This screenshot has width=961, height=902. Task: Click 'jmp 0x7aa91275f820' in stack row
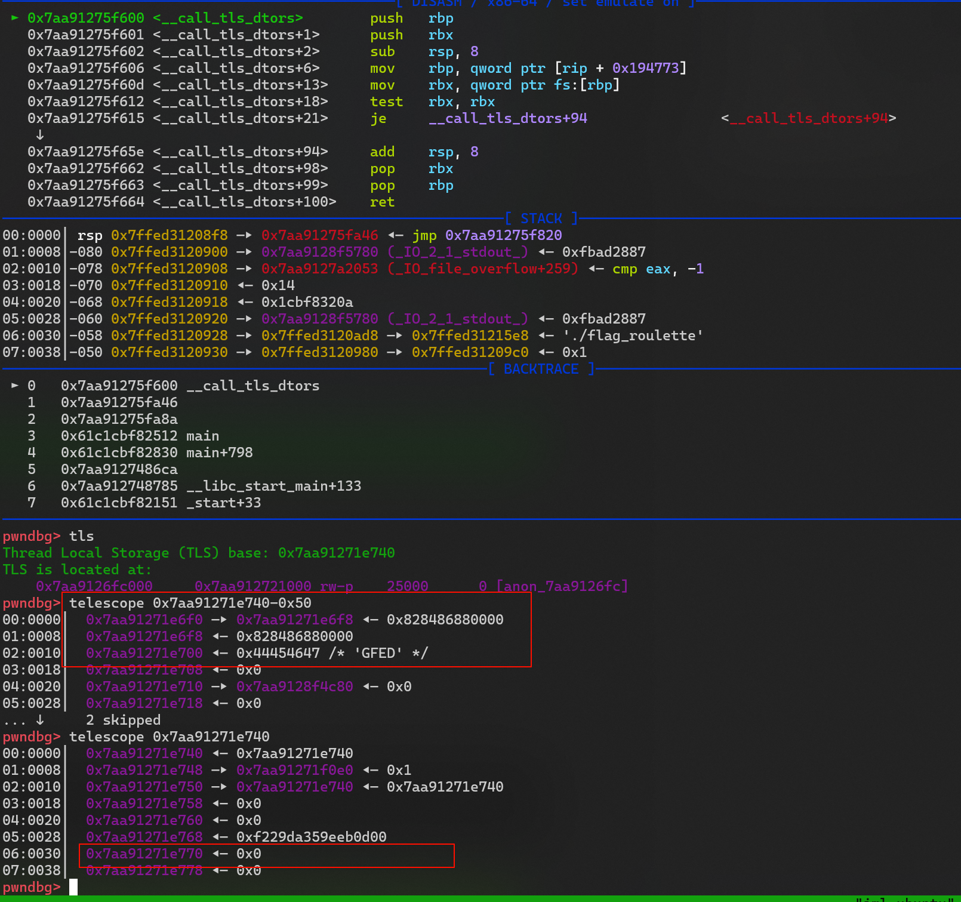(x=487, y=236)
